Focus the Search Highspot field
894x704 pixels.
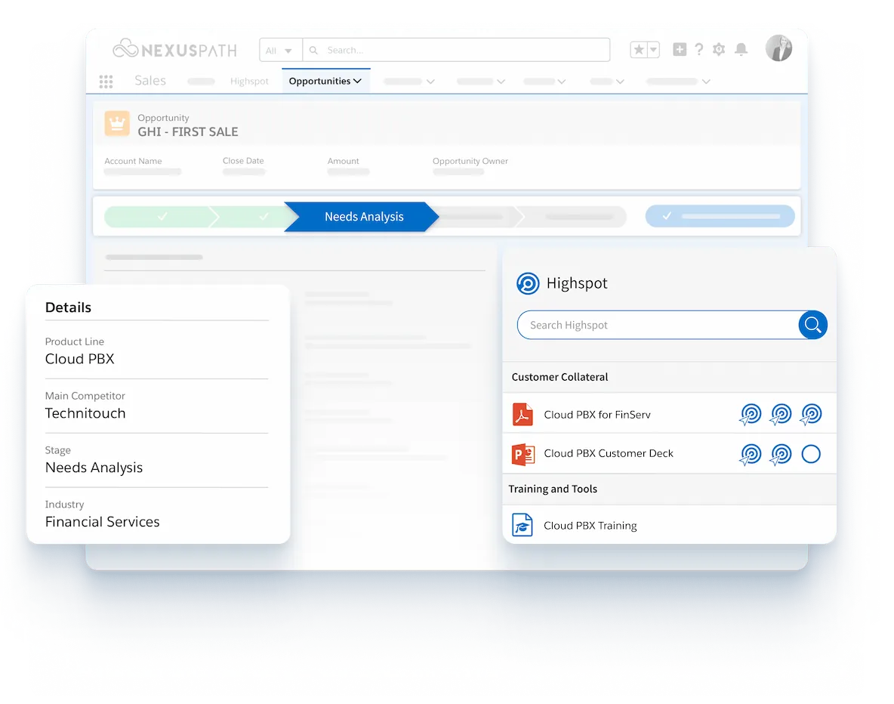point(658,326)
